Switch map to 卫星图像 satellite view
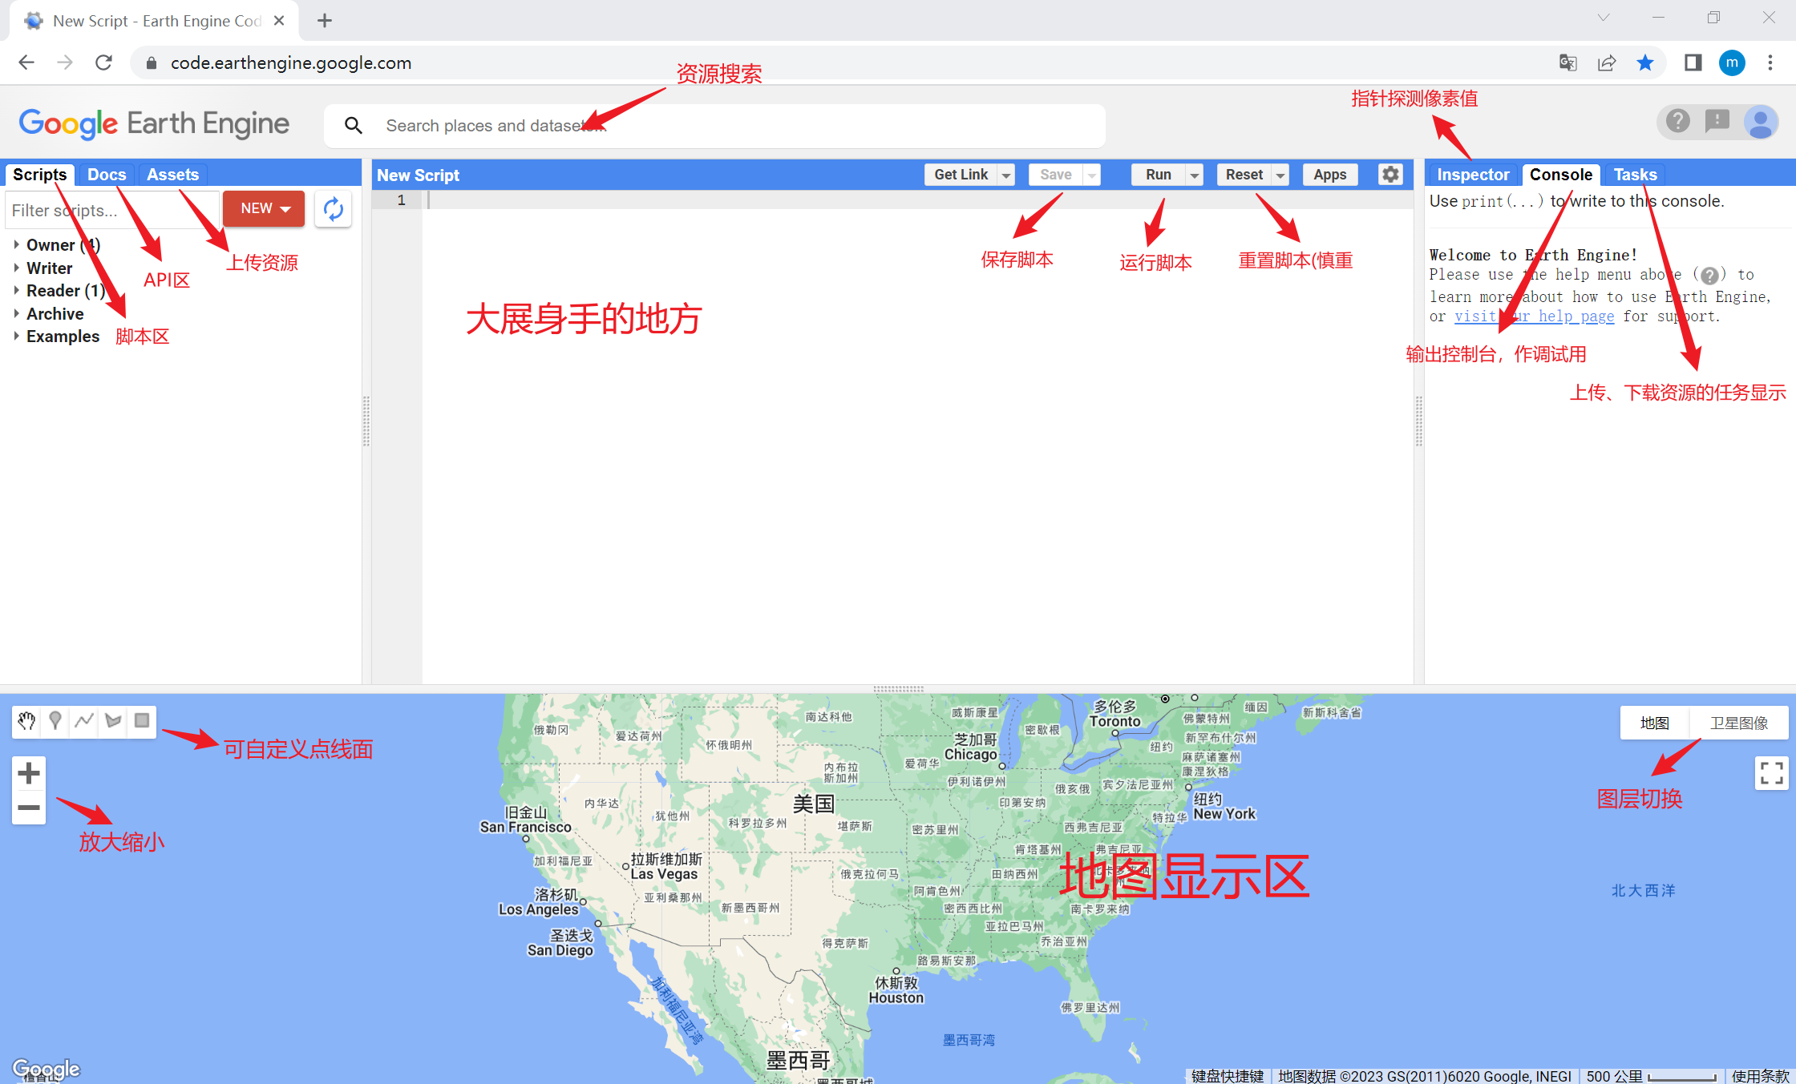This screenshot has width=1796, height=1084. pos(1738,722)
